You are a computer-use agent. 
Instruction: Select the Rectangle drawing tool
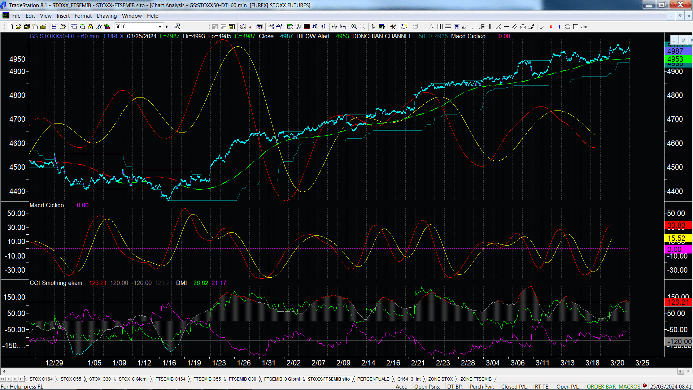[x=576, y=27]
